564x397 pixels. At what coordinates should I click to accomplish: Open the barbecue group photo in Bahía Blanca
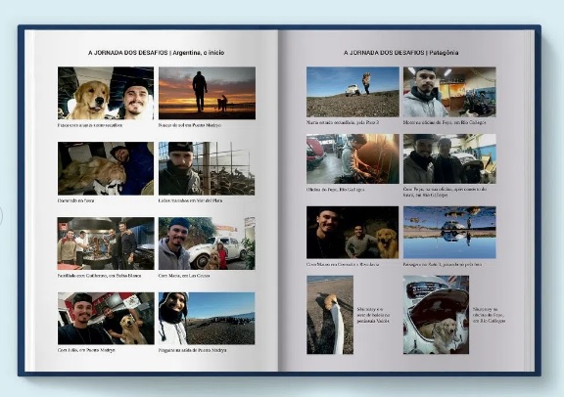click(x=106, y=243)
